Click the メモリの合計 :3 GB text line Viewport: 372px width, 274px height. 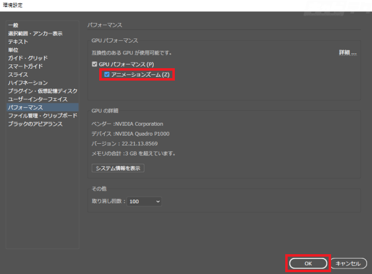[133, 154]
